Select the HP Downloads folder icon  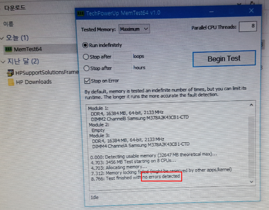pyautogui.click(x=11, y=82)
